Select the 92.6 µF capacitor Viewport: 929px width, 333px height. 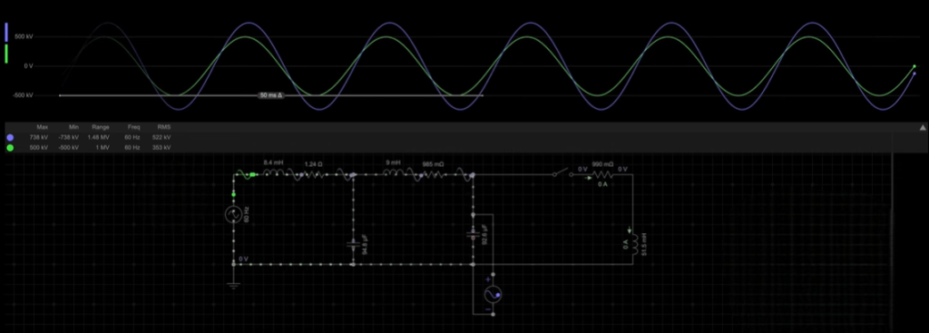click(x=473, y=235)
